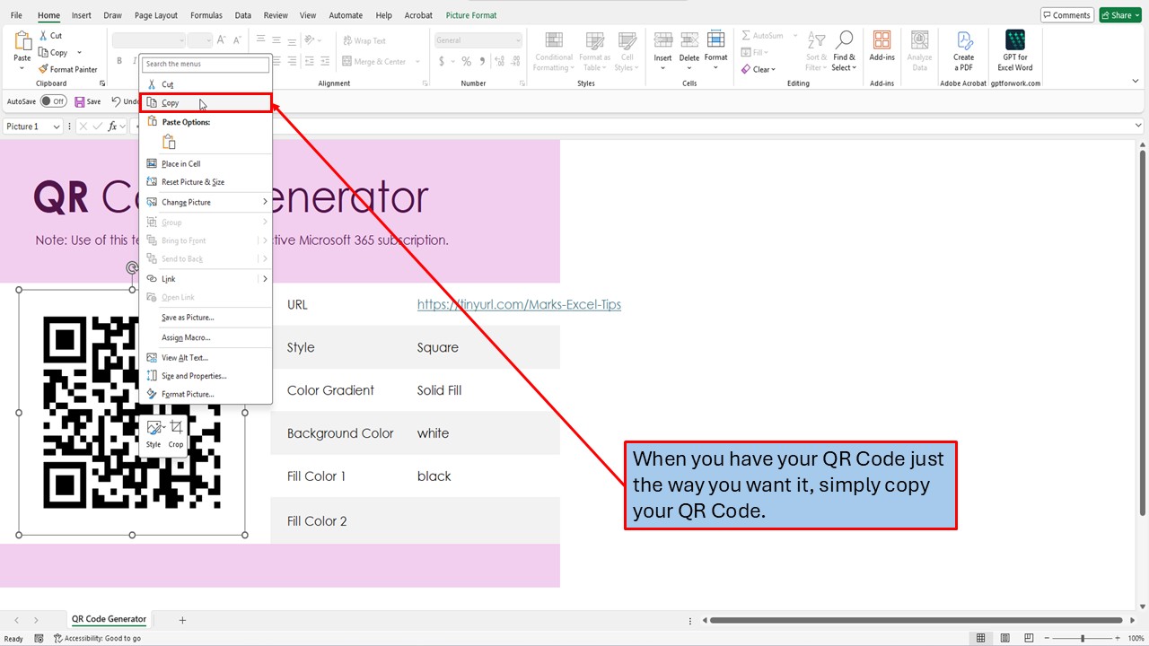The height and width of the screenshot is (646, 1149).
Task: Choose Copy from the context menu
Action: coord(172,102)
